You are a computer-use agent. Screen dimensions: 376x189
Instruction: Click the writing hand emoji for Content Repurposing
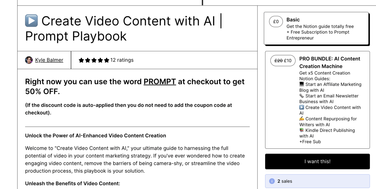click(302, 119)
